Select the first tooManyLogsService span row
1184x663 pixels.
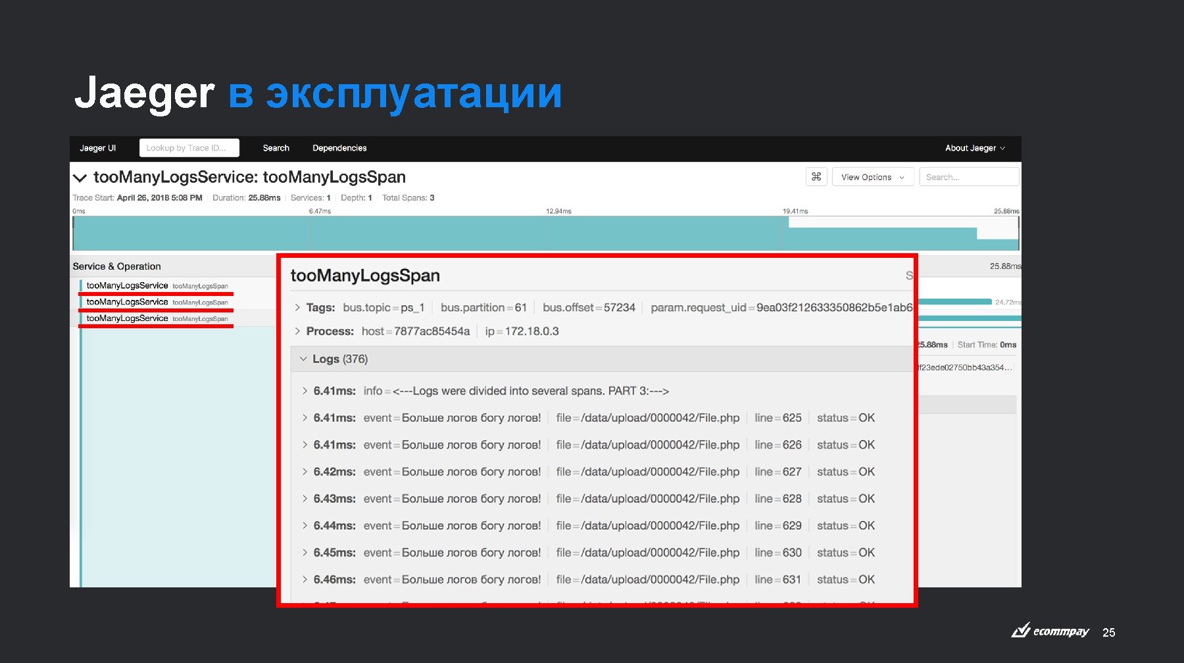157,285
